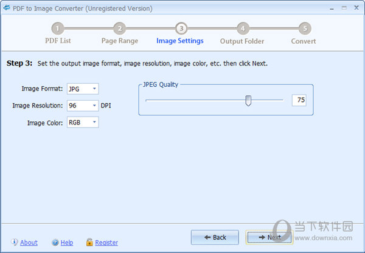Click the blue info icon beside About
Screen dimensions: 365x253
tap(15, 242)
